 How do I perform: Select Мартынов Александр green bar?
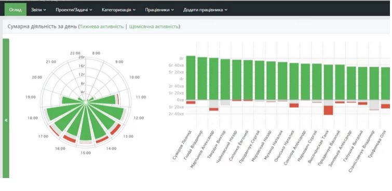click(214, 79)
